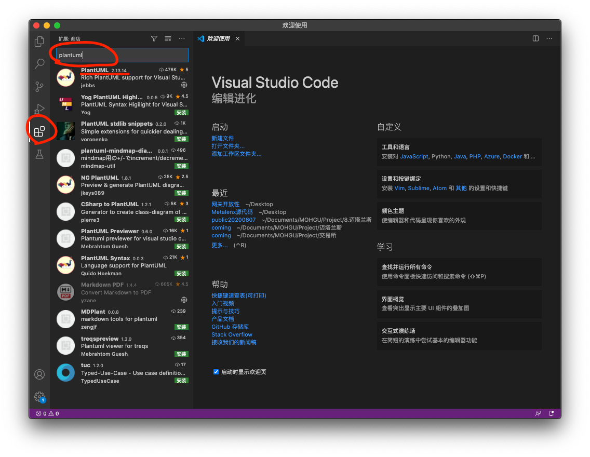Open the Source Control view
Viewport: 590px width, 457px height.
[x=39, y=86]
